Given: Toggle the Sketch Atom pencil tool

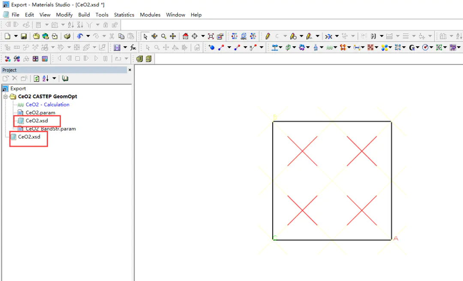Looking at the screenshot, I should click(x=268, y=36).
